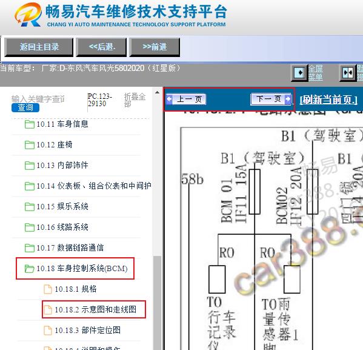Click left arrow icon on 上一页 button
The width and height of the screenshot is (363, 350).
click(170, 99)
